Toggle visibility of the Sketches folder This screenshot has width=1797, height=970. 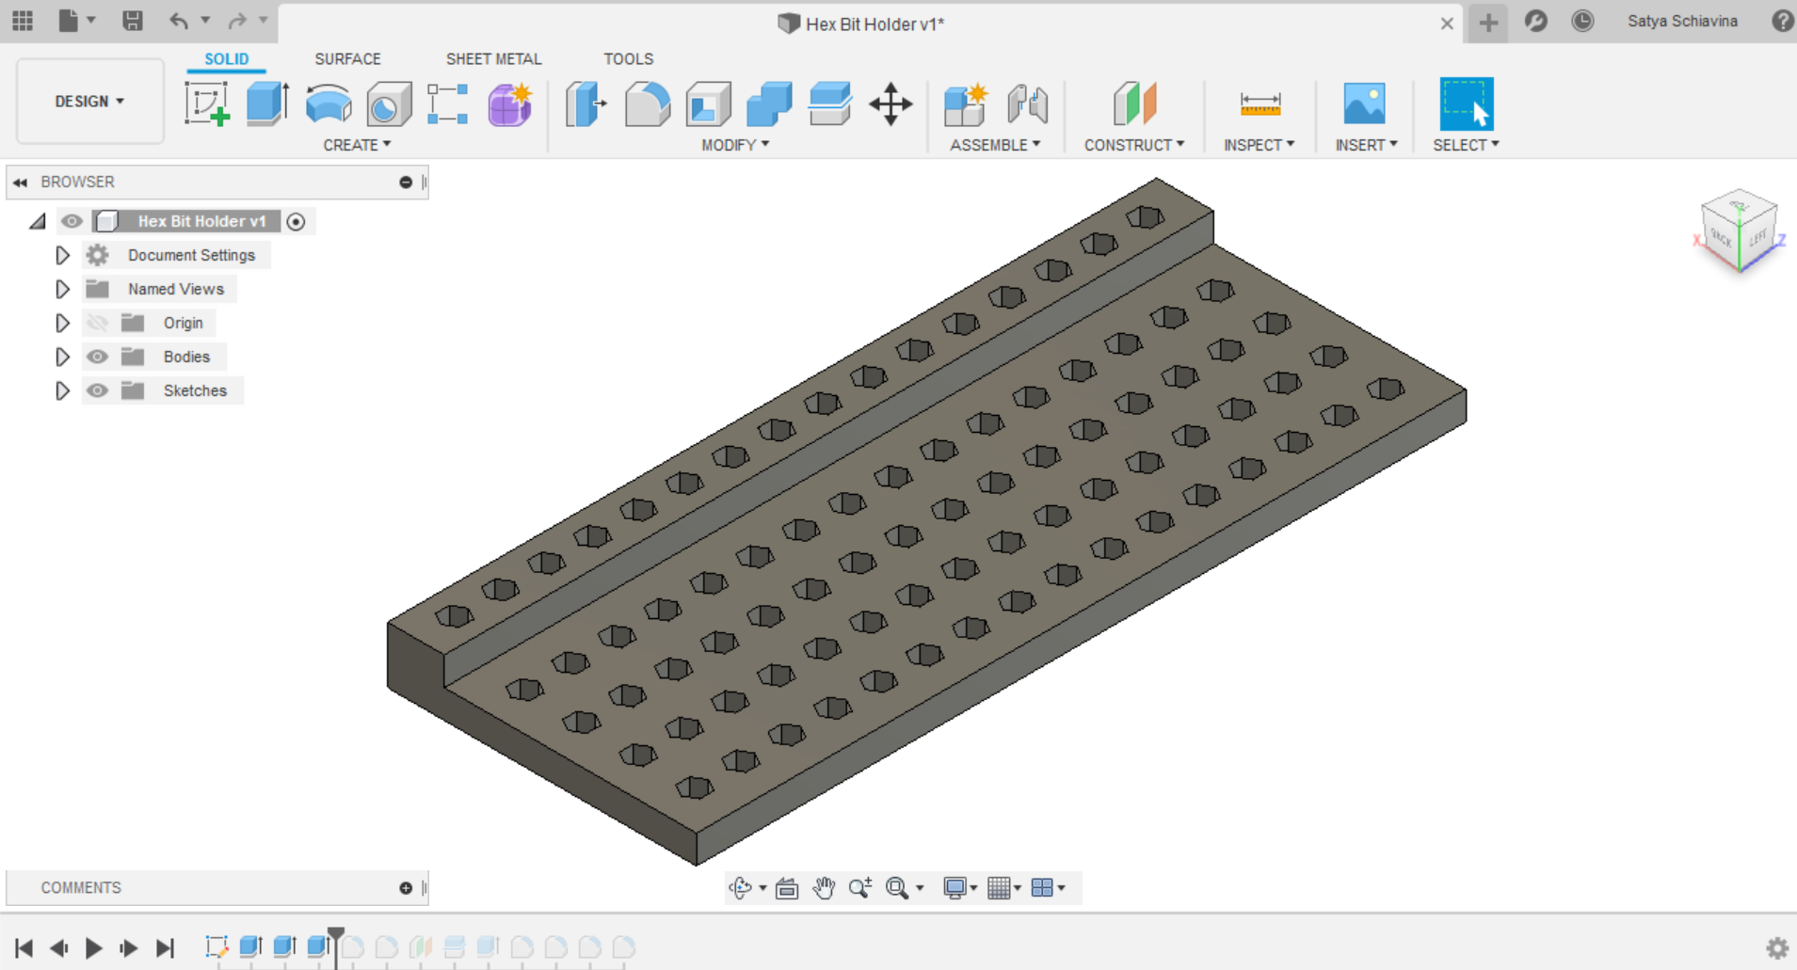[97, 390]
